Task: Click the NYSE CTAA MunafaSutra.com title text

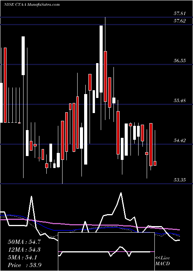Action: (x=32, y=5)
